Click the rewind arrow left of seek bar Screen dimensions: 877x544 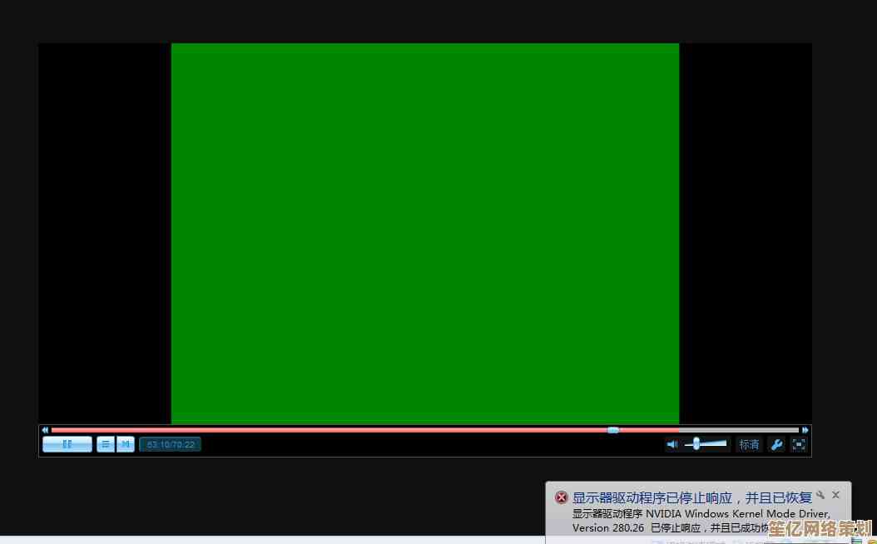coord(45,430)
